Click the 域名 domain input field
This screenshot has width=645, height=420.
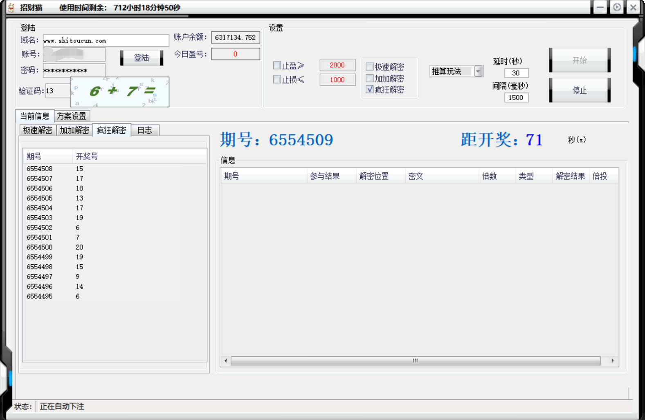coord(106,40)
